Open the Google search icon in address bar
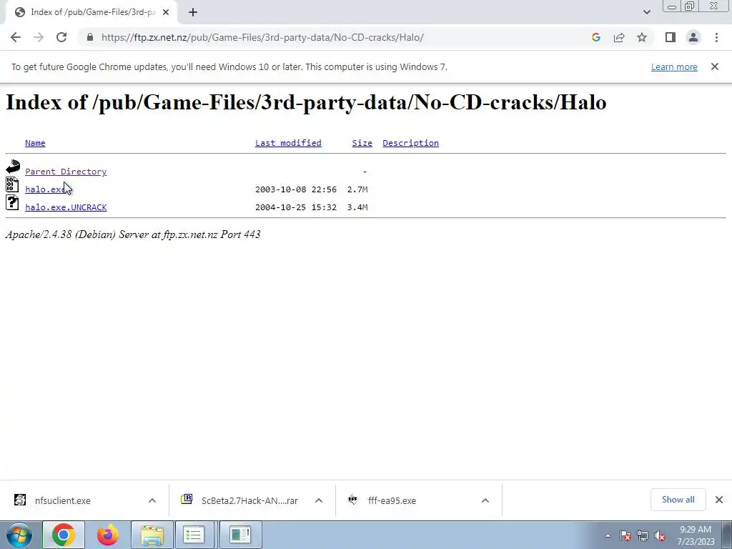Image resolution: width=732 pixels, height=549 pixels. (x=595, y=37)
